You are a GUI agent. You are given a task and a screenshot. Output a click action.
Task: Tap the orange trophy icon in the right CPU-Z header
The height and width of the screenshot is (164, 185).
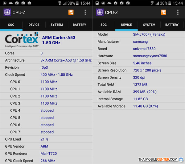point(163,13)
